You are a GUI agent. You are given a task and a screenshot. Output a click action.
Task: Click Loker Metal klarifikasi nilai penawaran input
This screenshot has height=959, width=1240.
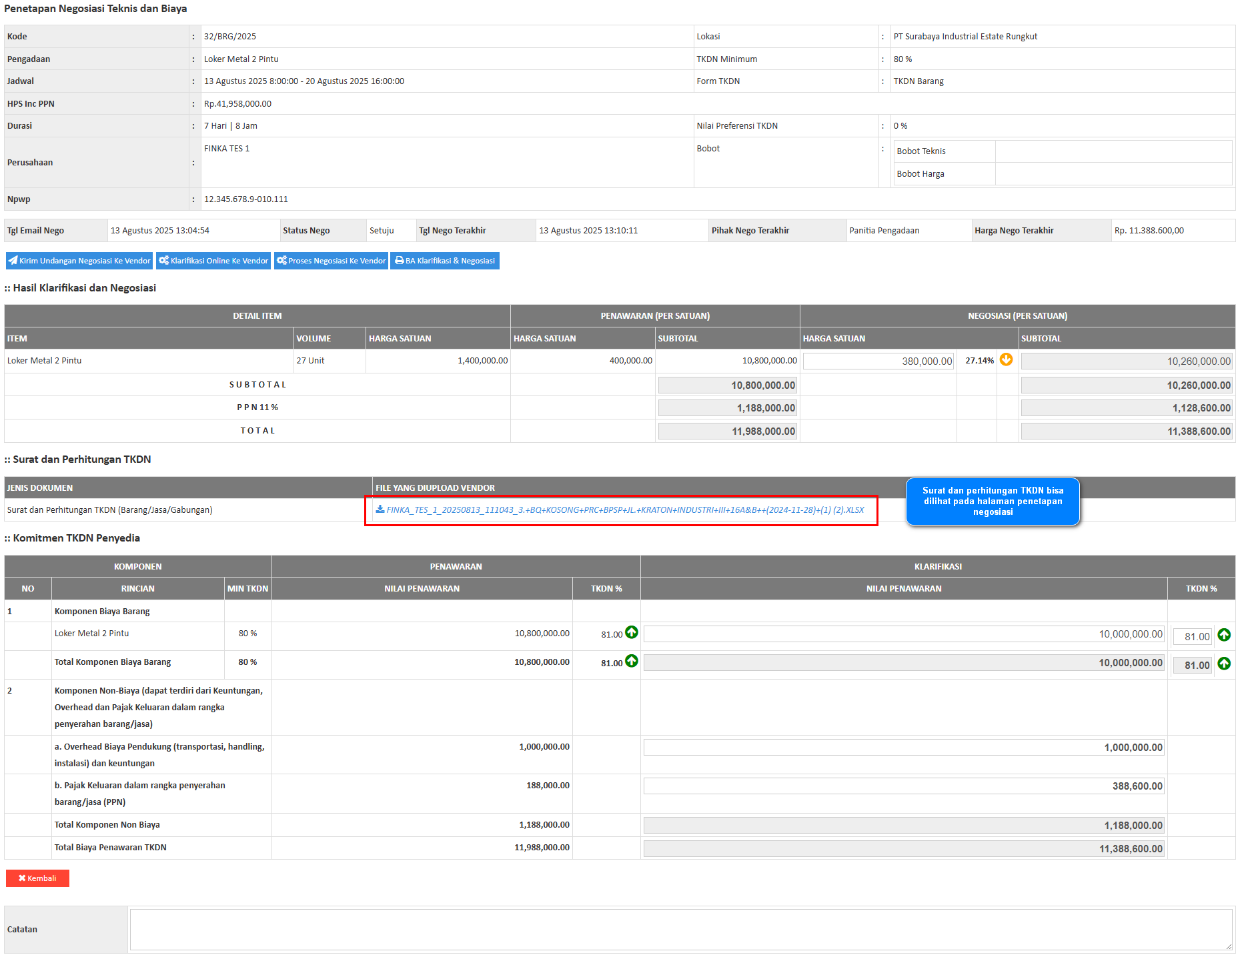pos(903,634)
